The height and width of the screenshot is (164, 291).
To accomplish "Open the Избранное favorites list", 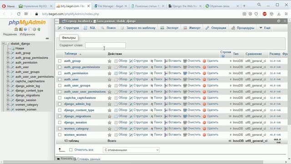I will coord(27,35).
